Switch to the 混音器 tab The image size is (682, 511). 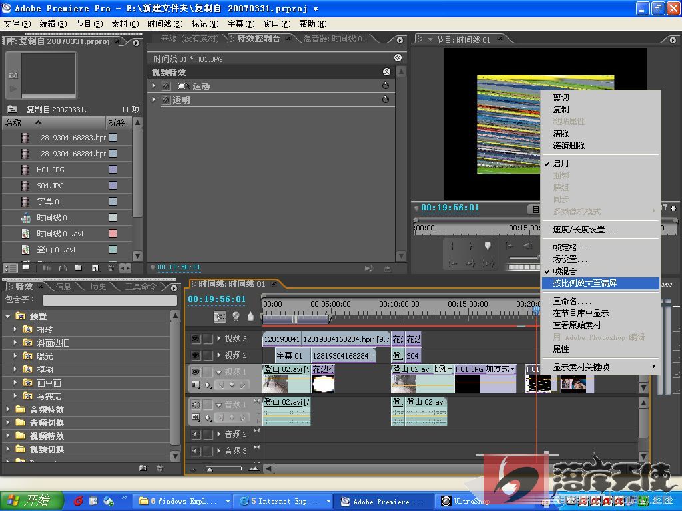click(334, 39)
